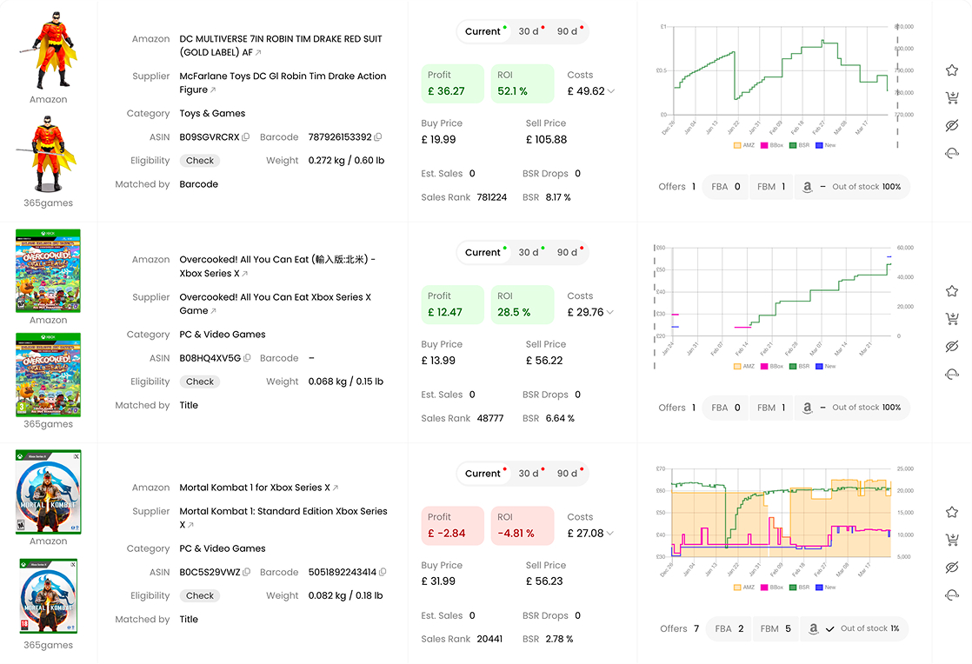Copy ASIN B0C5S29VWZ
This screenshot has width=972, height=664.
pos(247,573)
